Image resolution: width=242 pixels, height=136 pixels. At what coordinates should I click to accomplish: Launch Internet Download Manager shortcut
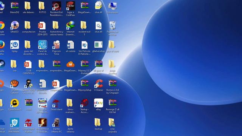pyautogui.click(x=70, y=25)
